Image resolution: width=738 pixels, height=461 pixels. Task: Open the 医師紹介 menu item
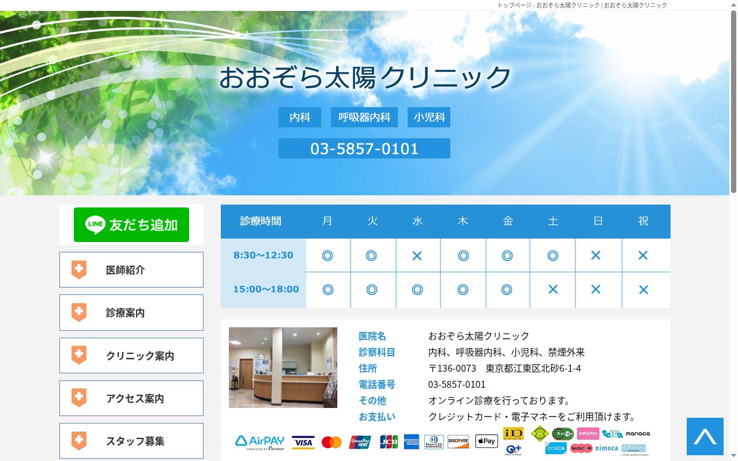(x=131, y=270)
